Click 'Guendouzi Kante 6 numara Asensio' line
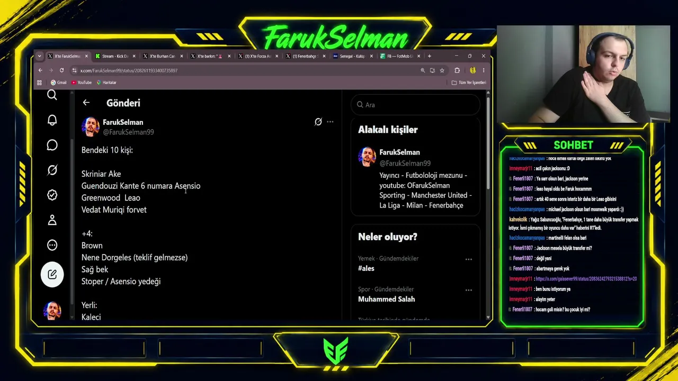678x381 pixels. 141,186
